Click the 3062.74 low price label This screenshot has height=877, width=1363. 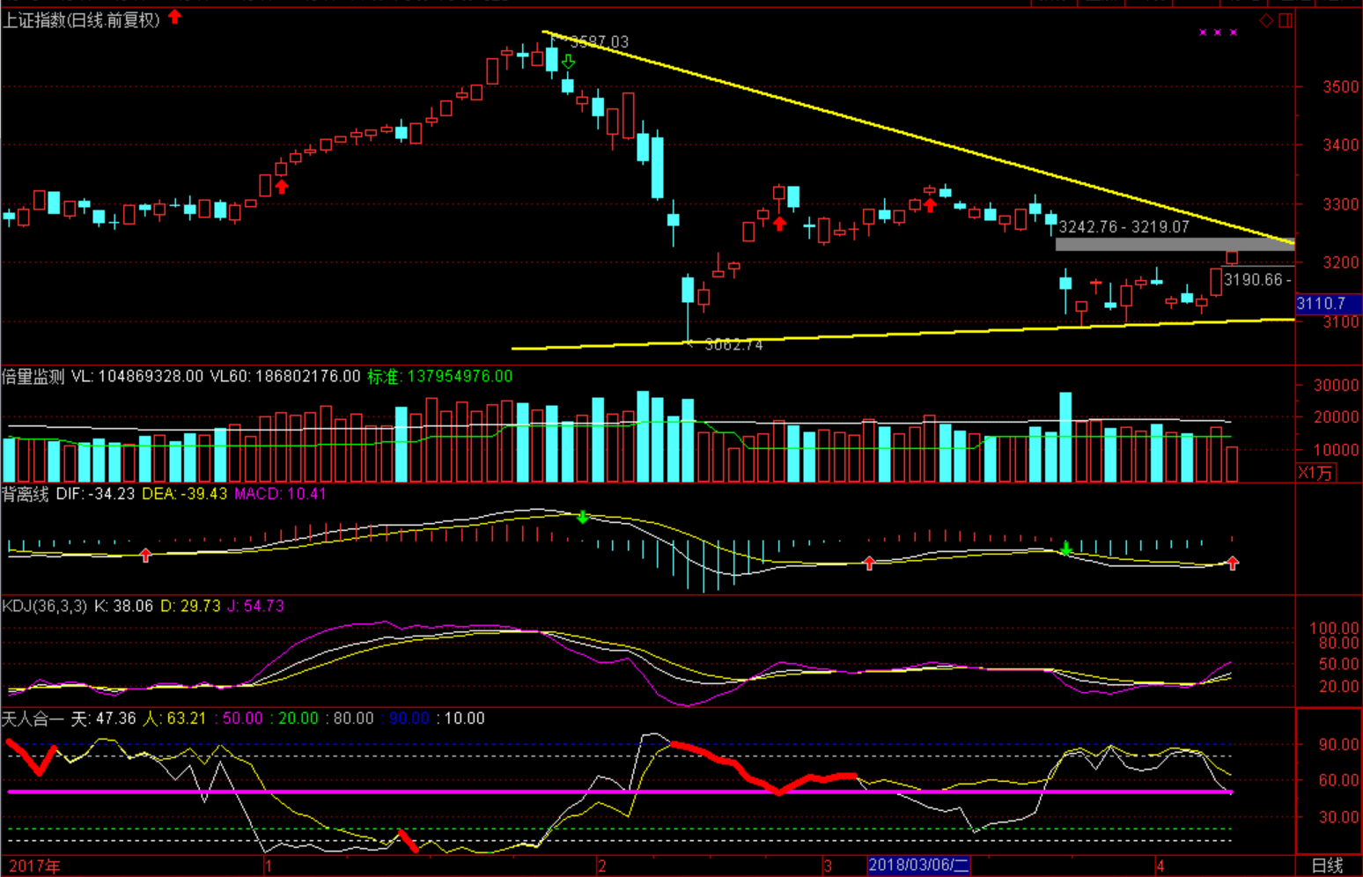coord(733,345)
